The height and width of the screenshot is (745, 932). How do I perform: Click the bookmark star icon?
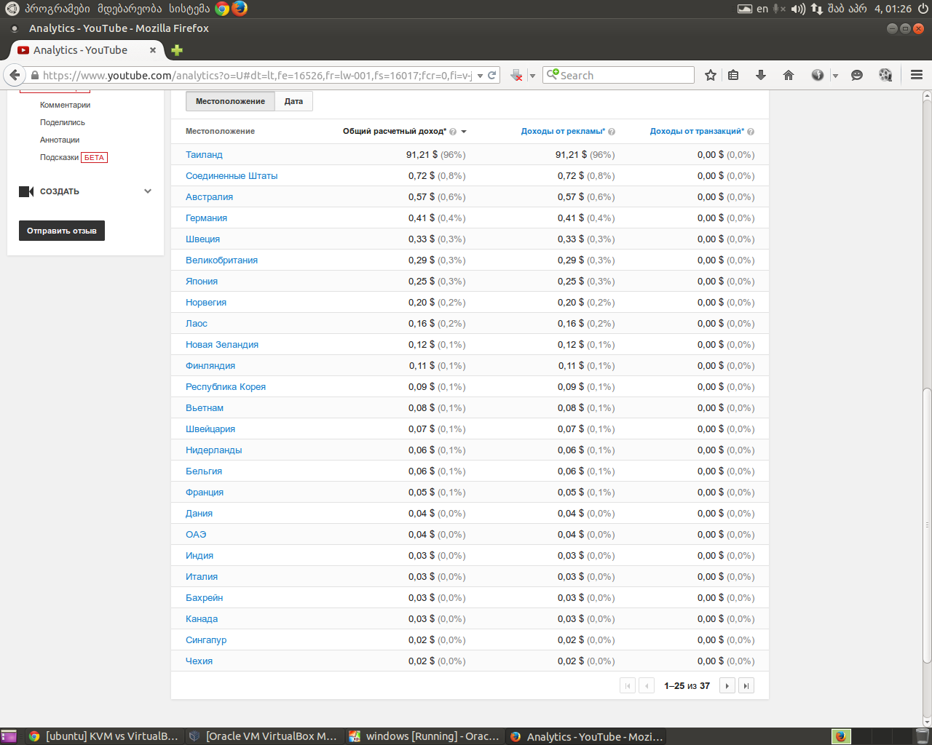711,75
